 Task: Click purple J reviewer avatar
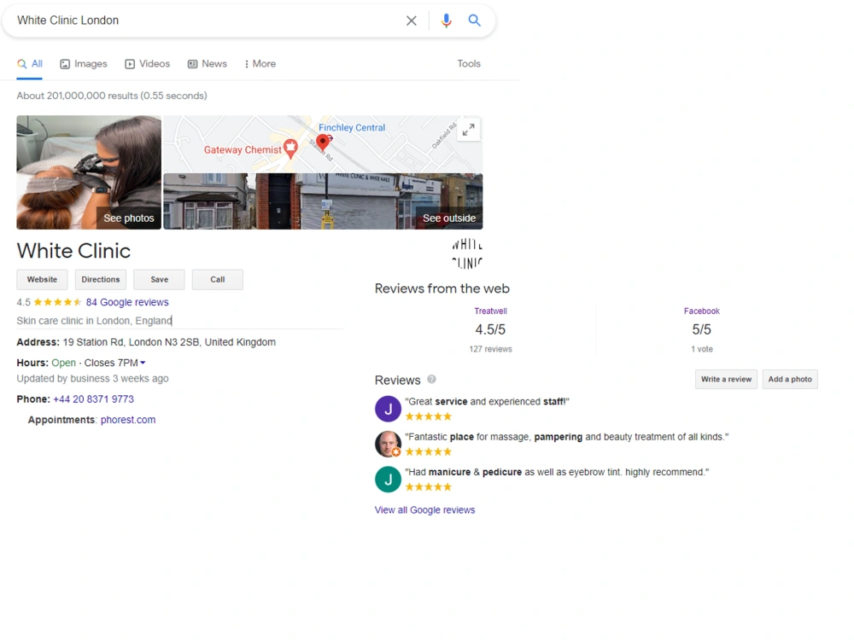point(388,410)
